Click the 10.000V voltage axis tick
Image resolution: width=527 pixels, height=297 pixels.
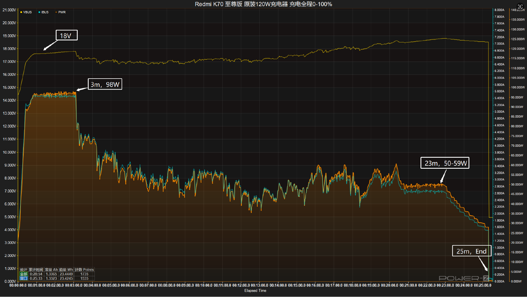[9, 152]
